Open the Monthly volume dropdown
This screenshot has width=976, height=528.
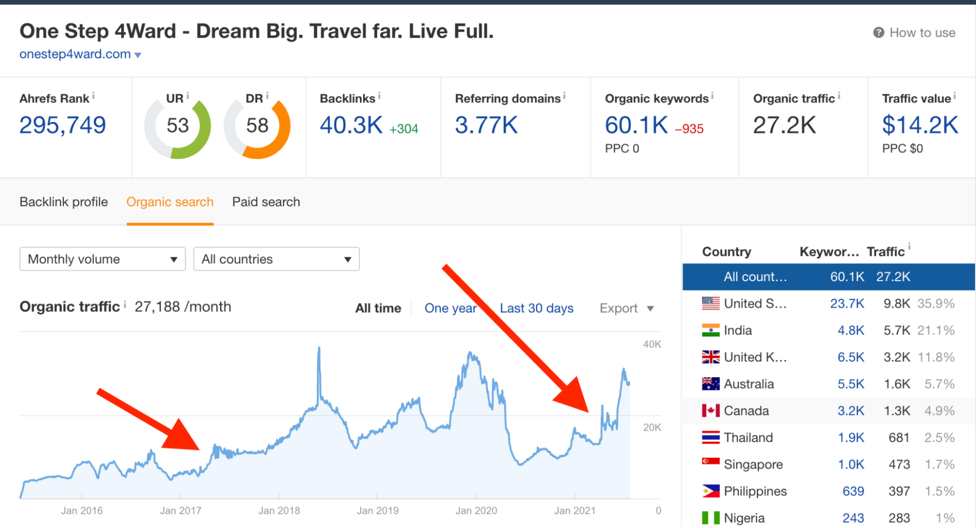tap(102, 259)
